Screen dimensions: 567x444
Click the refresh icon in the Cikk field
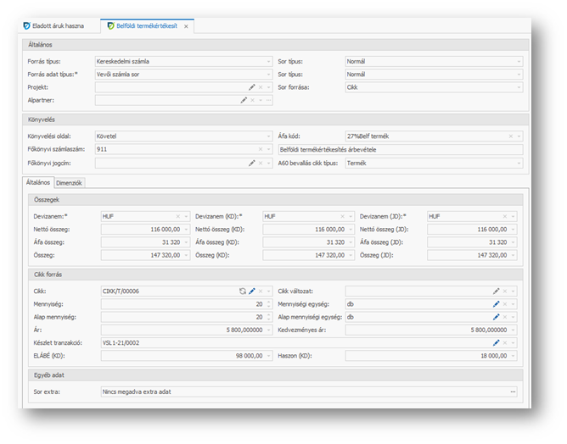click(x=242, y=291)
